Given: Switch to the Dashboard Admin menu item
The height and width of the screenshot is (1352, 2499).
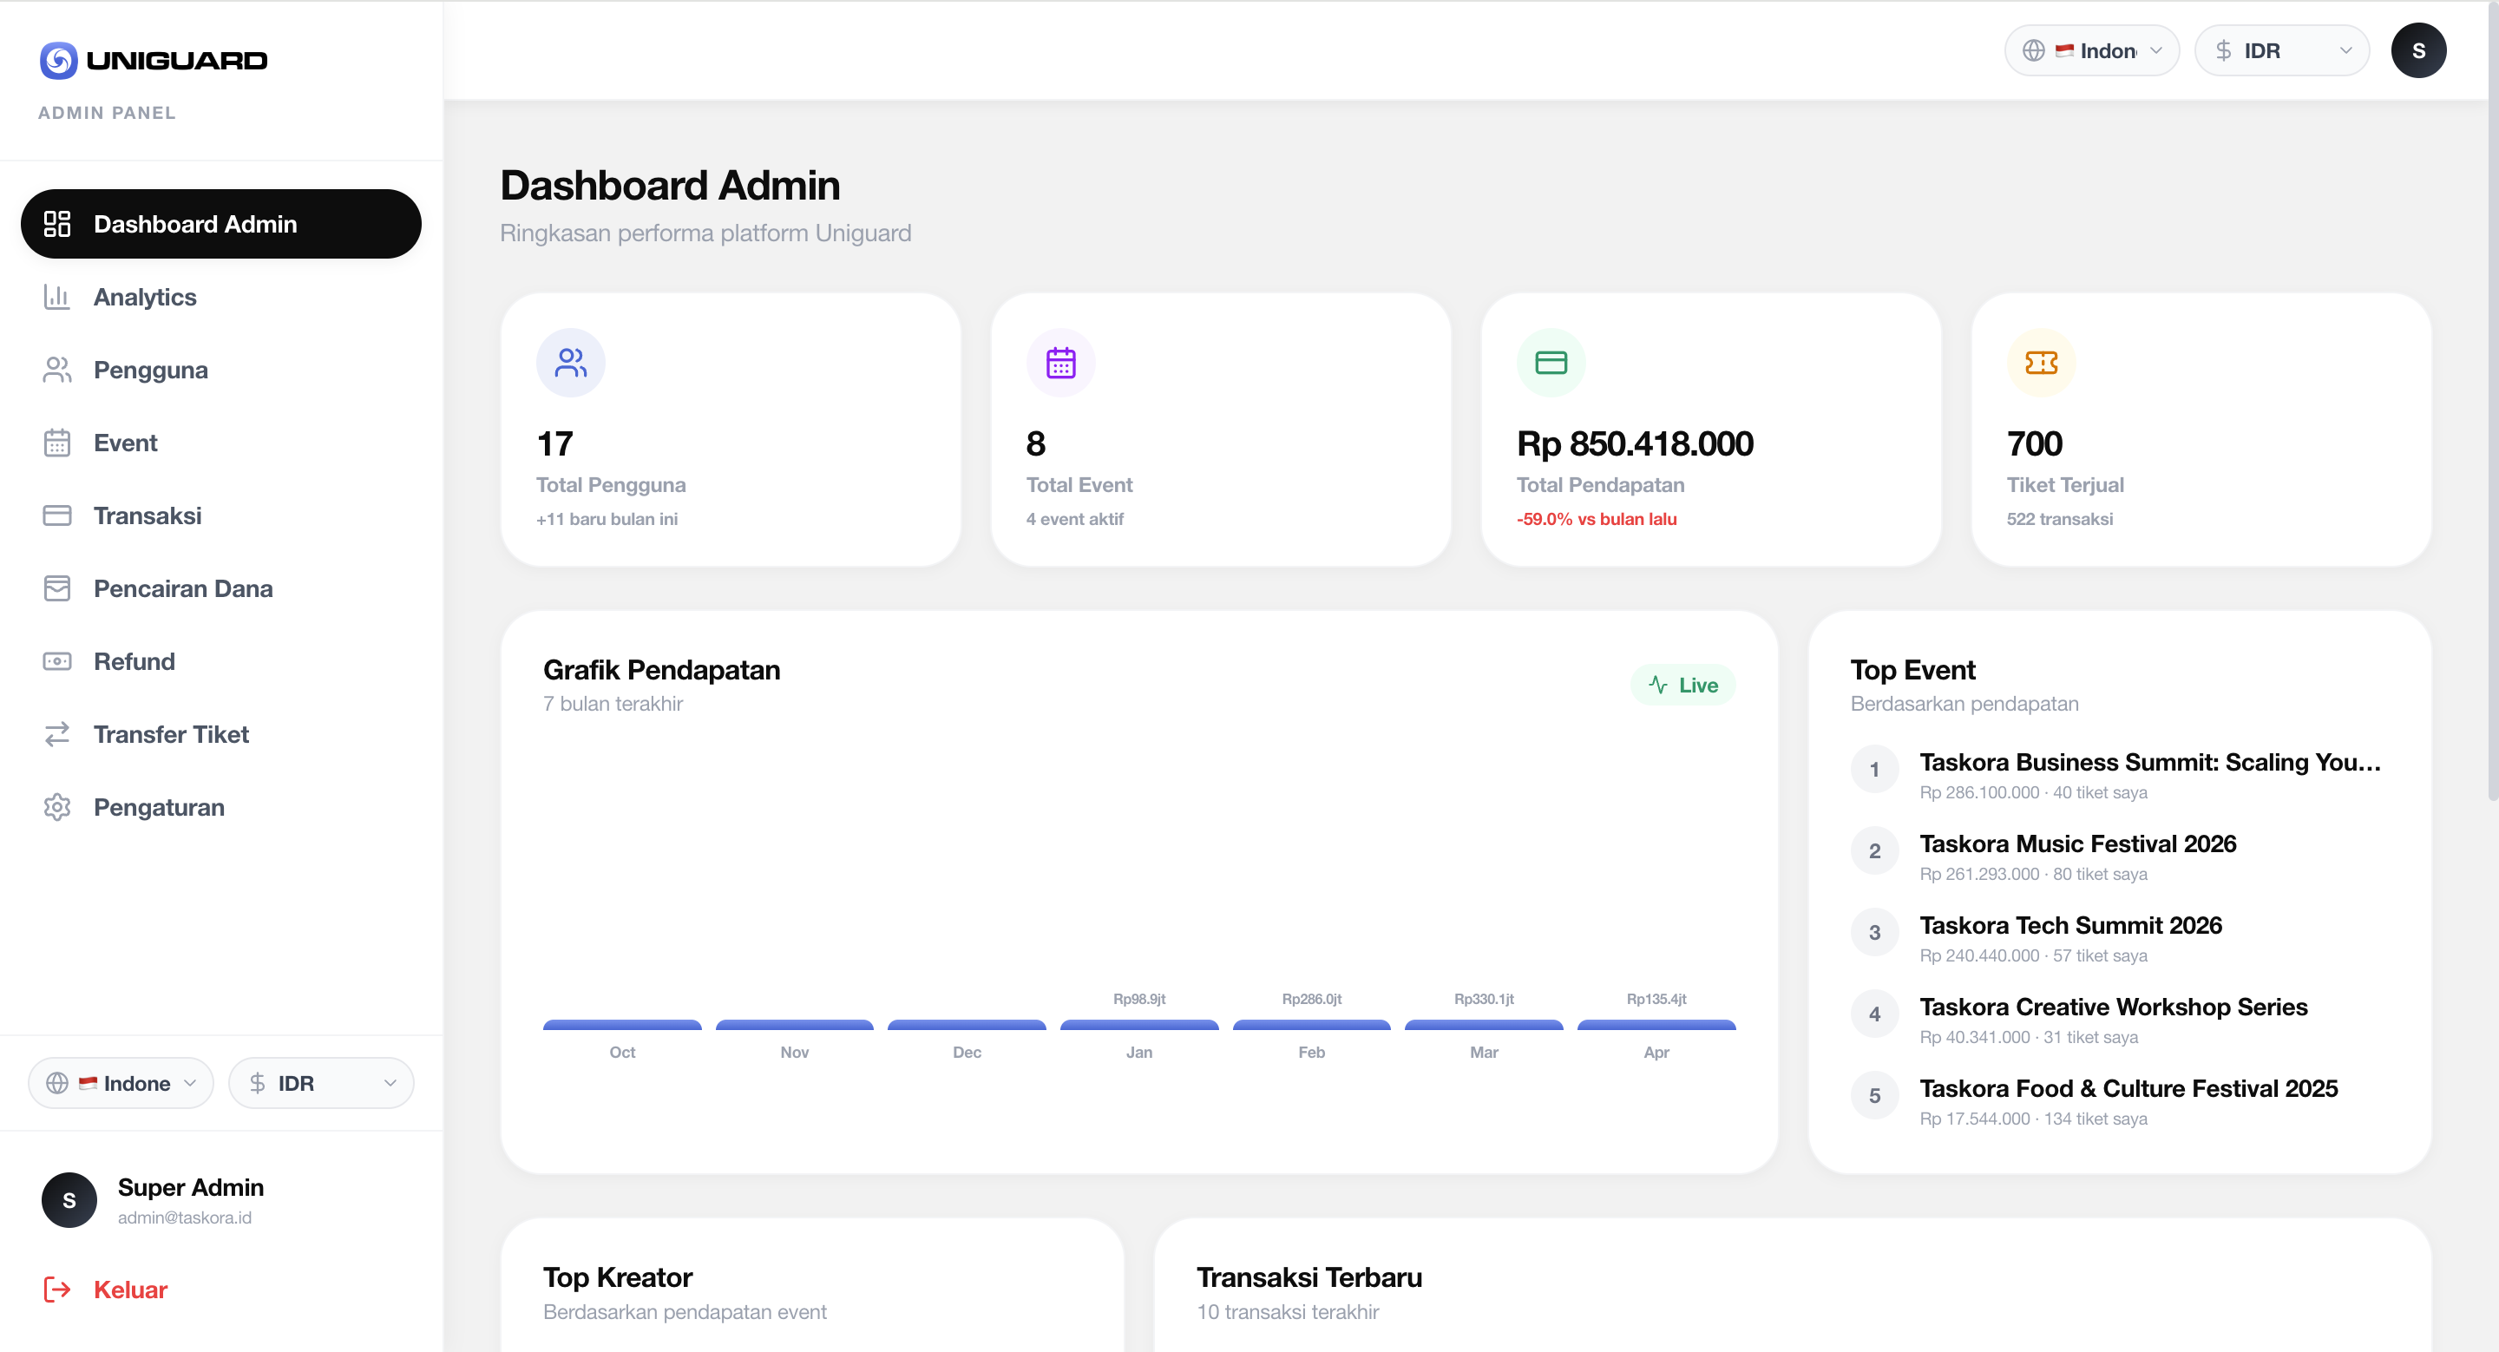Looking at the screenshot, I should coord(220,223).
